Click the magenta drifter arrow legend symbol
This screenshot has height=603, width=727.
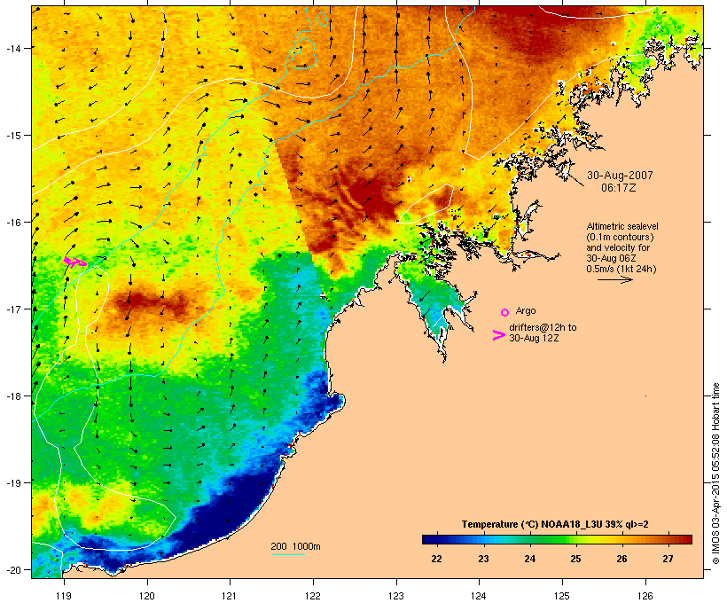click(499, 335)
